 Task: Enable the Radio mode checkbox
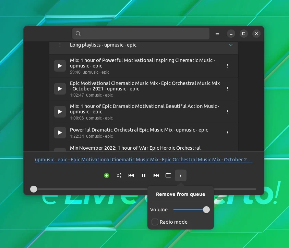coord(155,222)
